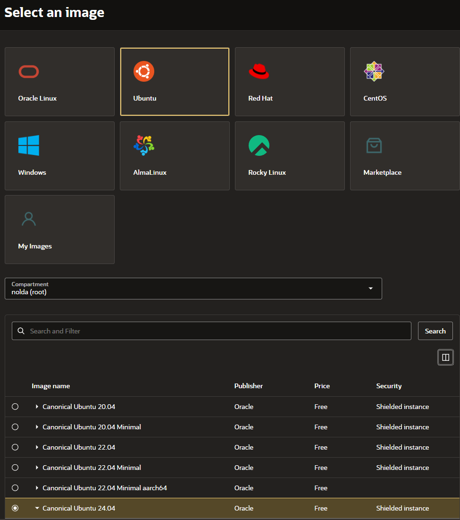Select Canonical Ubuntu 20.04 Minimal radio button
The width and height of the screenshot is (460, 520).
pyautogui.click(x=15, y=427)
